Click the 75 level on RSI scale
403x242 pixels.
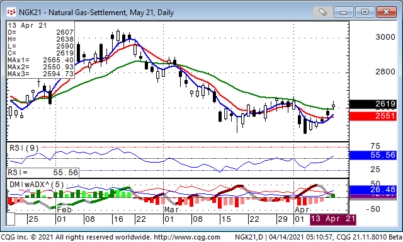click(x=375, y=146)
